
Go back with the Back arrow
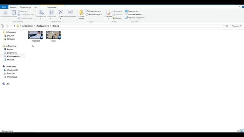[2, 26]
